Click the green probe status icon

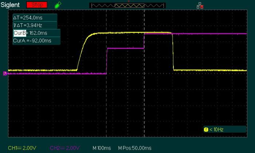58,5
